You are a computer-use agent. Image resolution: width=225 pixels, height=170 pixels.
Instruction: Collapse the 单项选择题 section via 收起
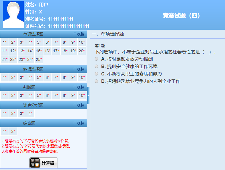point(79,34)
